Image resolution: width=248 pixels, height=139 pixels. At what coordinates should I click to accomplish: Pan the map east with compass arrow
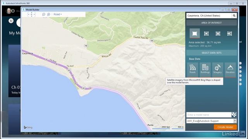(x=34, y=14)
